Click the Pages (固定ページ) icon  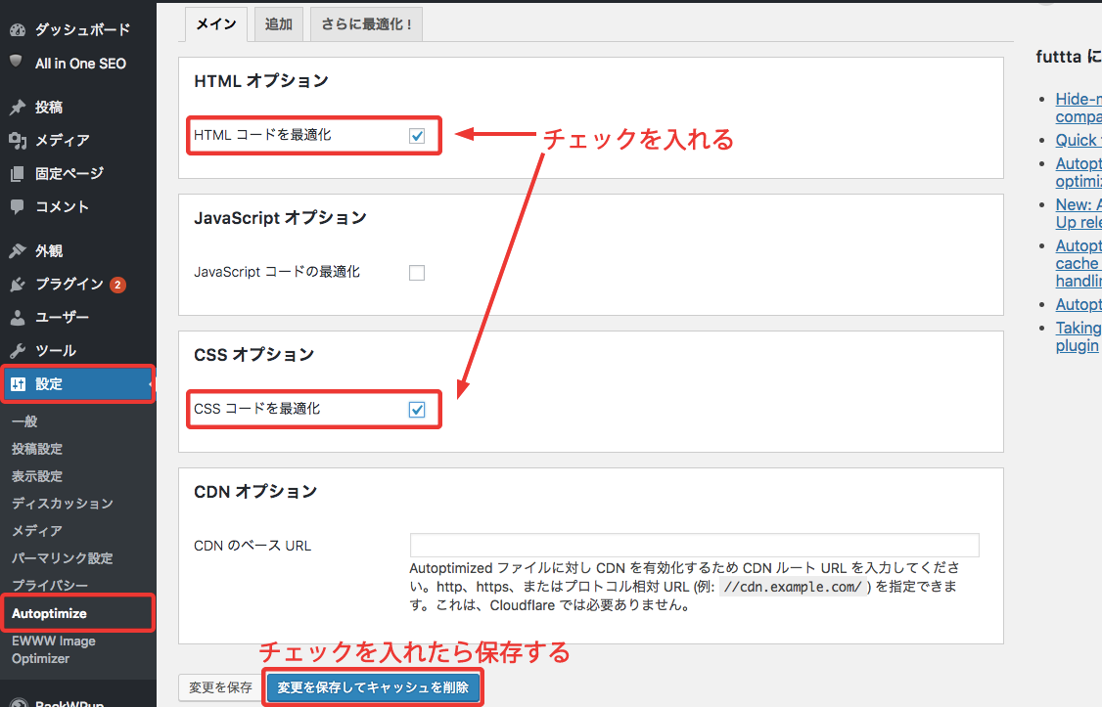[17, 174]
